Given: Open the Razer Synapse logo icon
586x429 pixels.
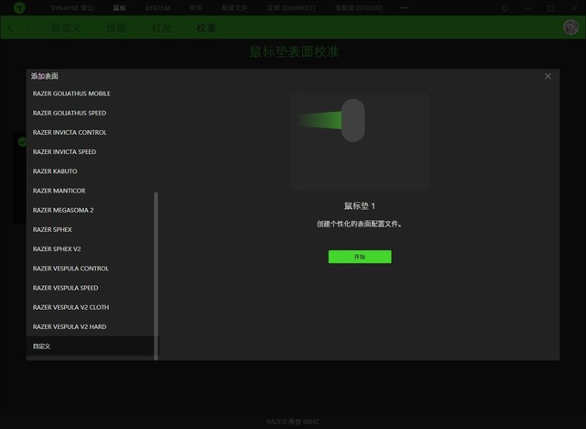Looking at the screenshot, I should [x=19, y=7].
